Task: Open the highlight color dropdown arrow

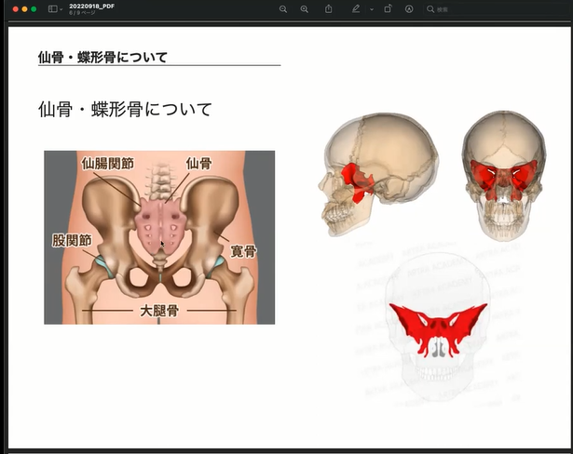Action: click(370, 8)
